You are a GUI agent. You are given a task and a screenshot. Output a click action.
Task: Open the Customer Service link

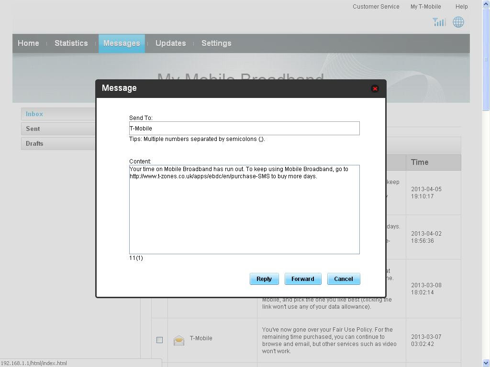(376, 7)
